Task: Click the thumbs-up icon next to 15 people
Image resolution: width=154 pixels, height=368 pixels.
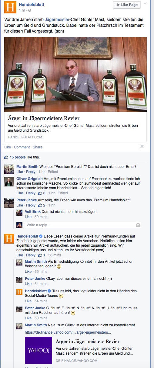Action: [6, 157]
